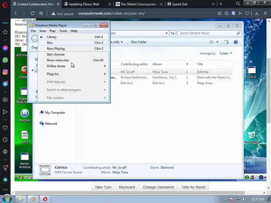271x203 pixels.
Task: Open the Media Player Tools menu
Action: [x=63, y=31]
